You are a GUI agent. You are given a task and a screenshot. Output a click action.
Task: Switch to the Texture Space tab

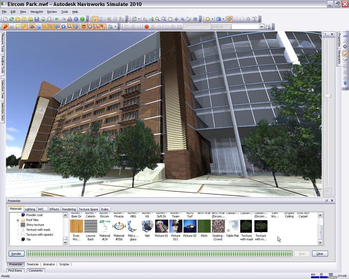[88, 209]
